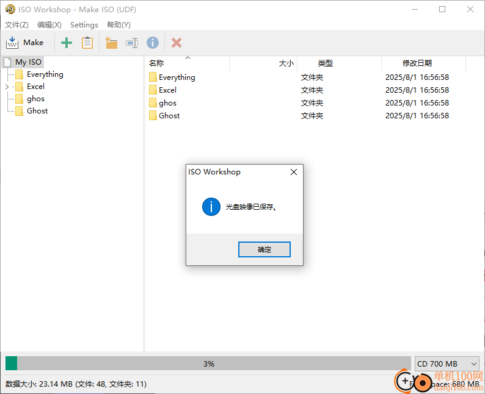Create a new folder with the folder icon
Image resolution: width=485 pixels, height=394 pixels.
111,43
